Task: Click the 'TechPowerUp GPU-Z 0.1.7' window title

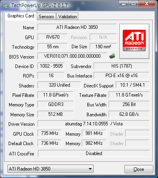Action: (39, 6)
